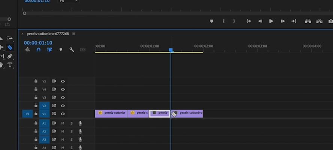Toggle sync lock for V3
The width and height of the screenshot is (333, 150).
coord(54,97)
